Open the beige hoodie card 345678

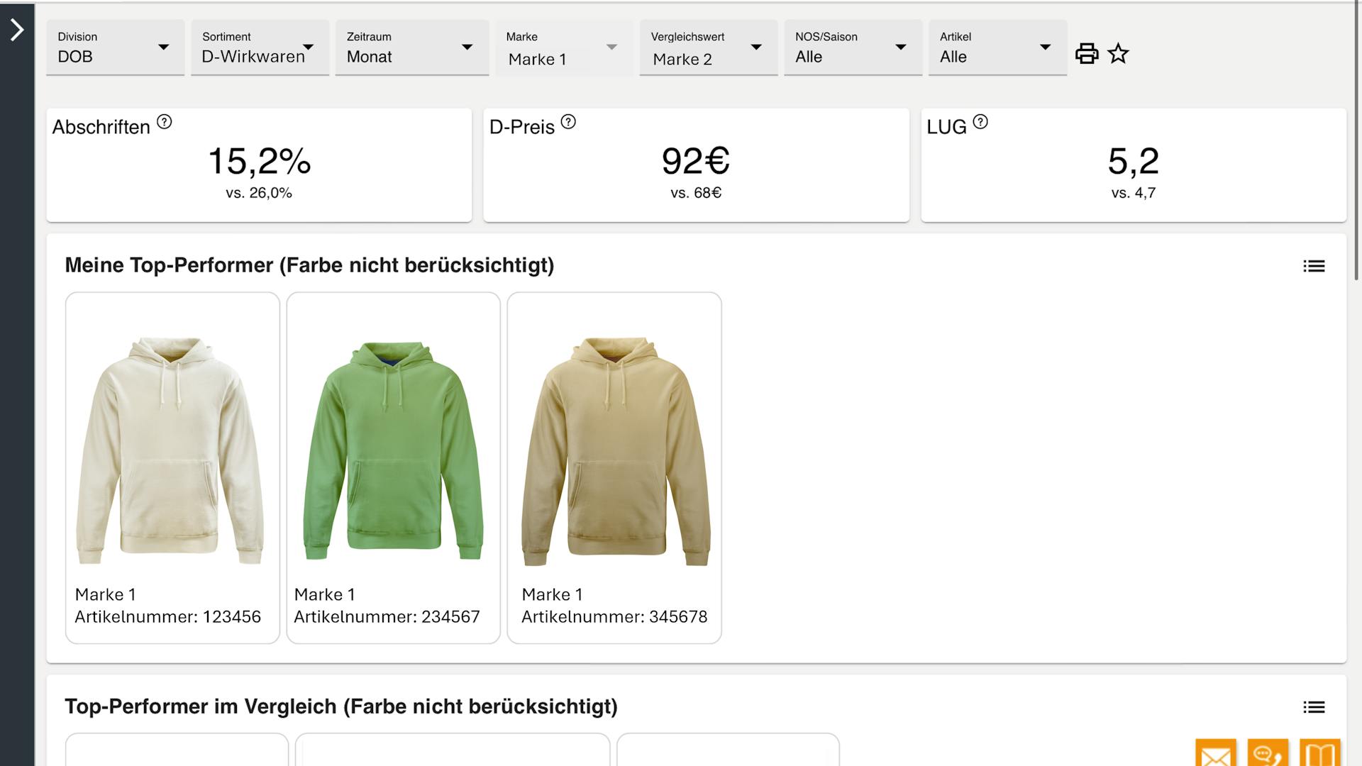pyautogui.click(x=614, y=467)
